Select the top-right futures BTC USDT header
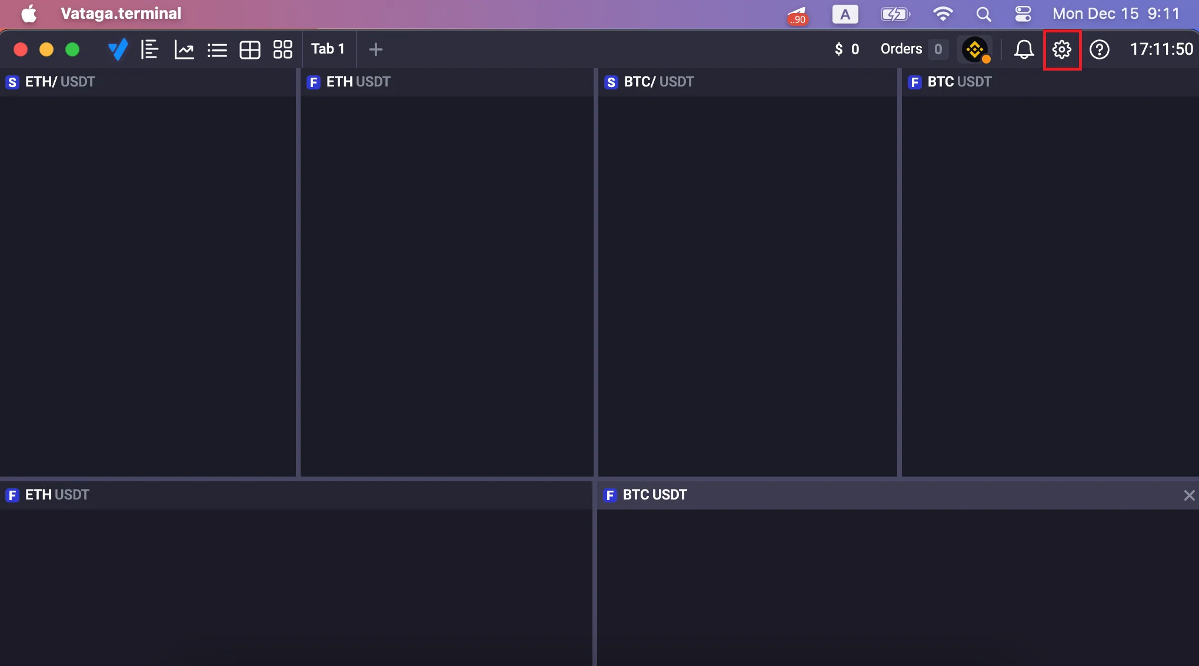This screenshot has width=1199, height=666. pos(958,82)
